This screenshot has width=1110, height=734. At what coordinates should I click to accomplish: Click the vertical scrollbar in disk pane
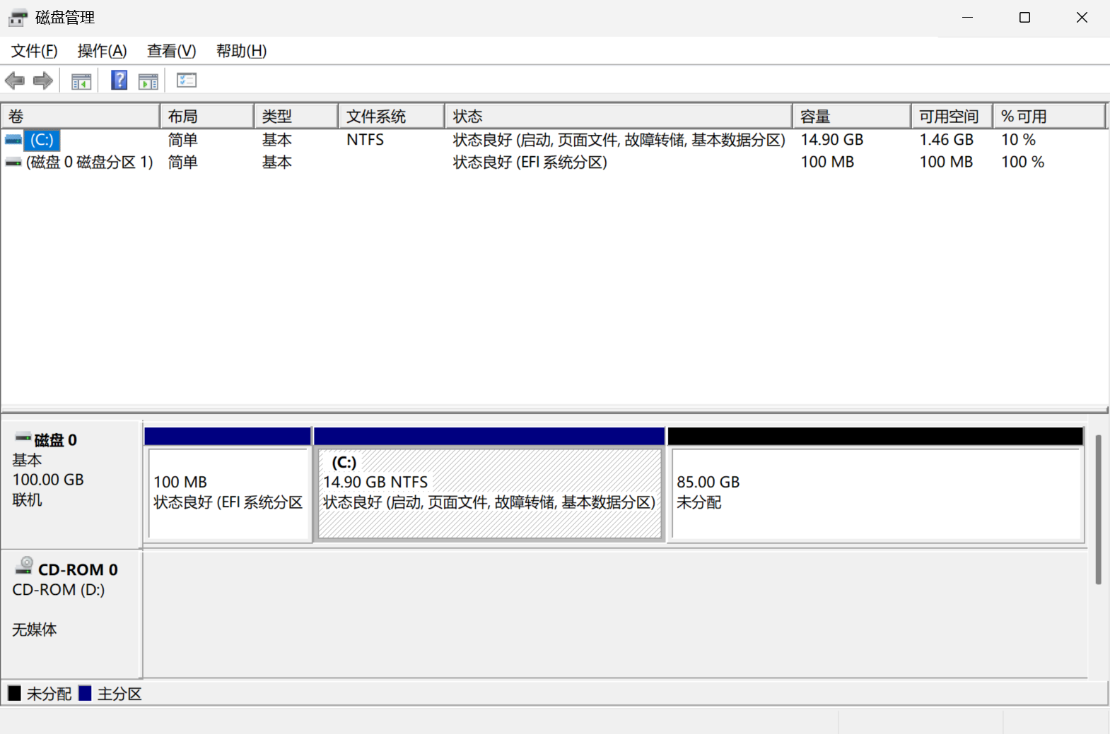click(x=1098, y=509)
